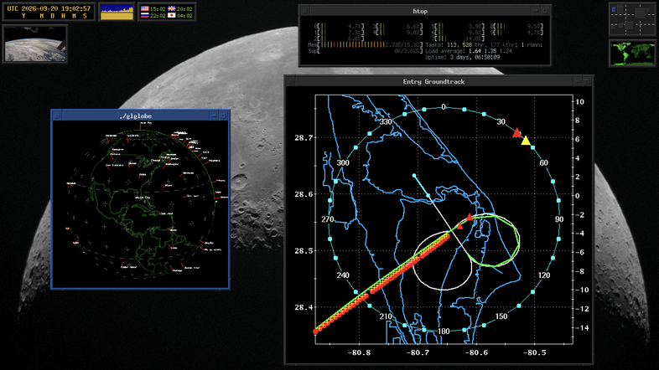The height and width of the screenshot is (370, 659).
Task: Click the 60 compass heading label
Action: click(543, 162)
